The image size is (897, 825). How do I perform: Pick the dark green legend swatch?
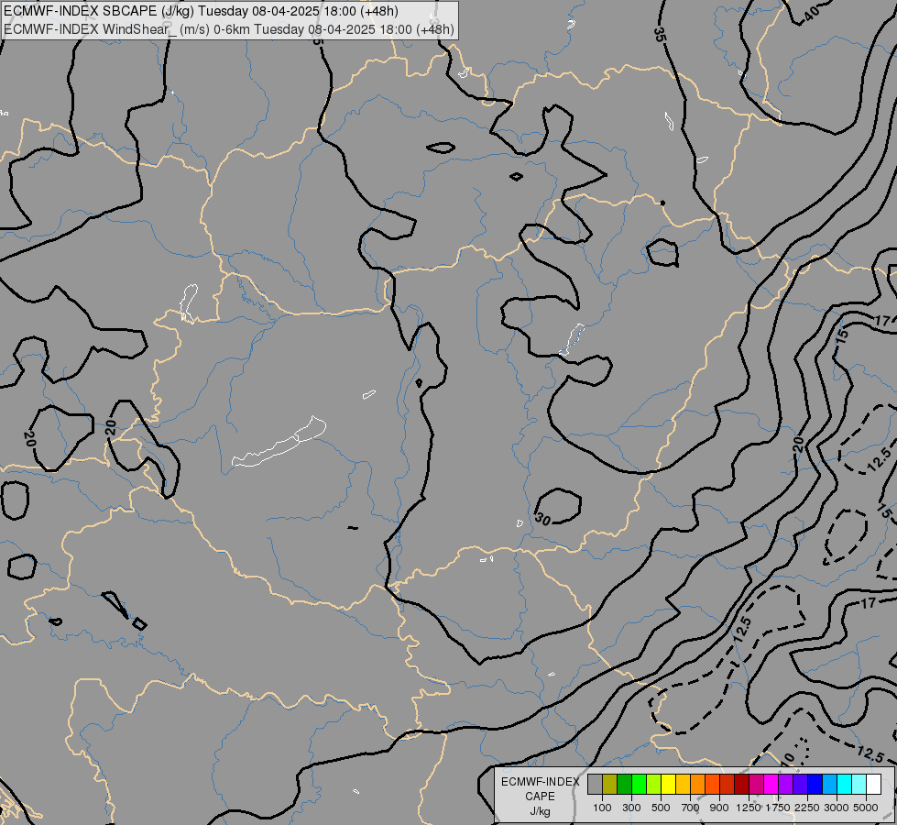click(624, 785)
